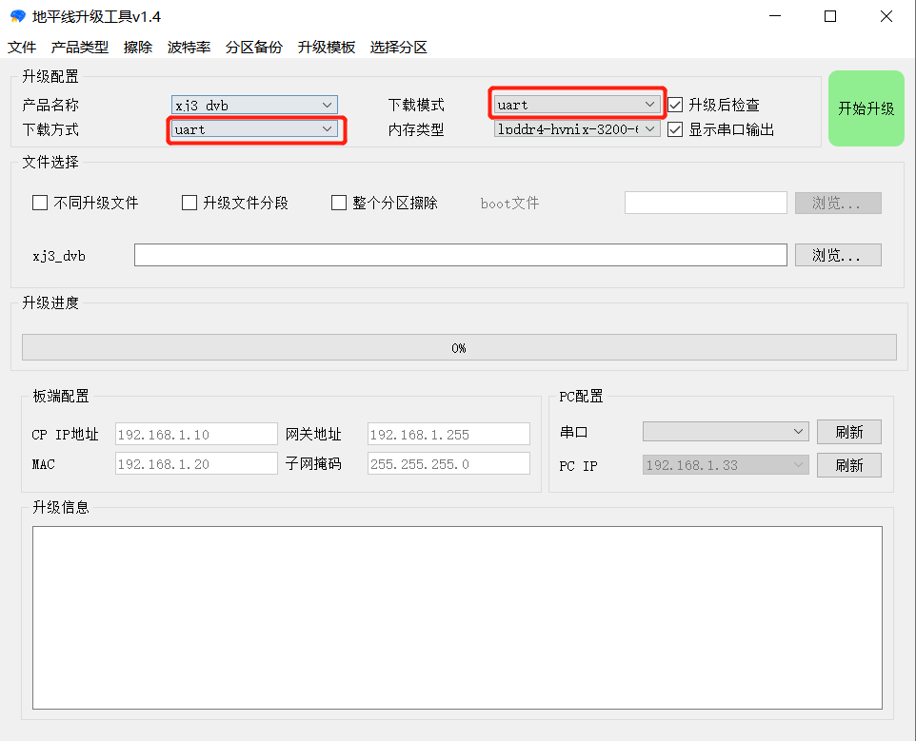Image resolution: width=916 pixels, height=741 pixels.
Task: Click into the xj3_dvb file path field
Action: 460,255
